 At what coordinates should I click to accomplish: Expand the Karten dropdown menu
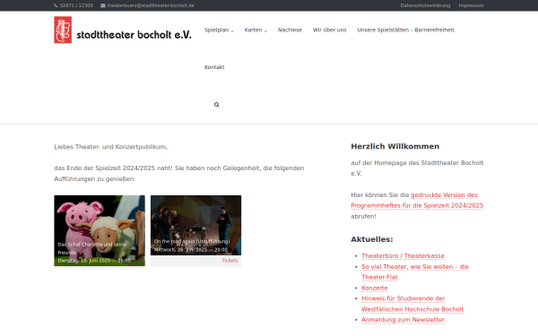point(256,30)
